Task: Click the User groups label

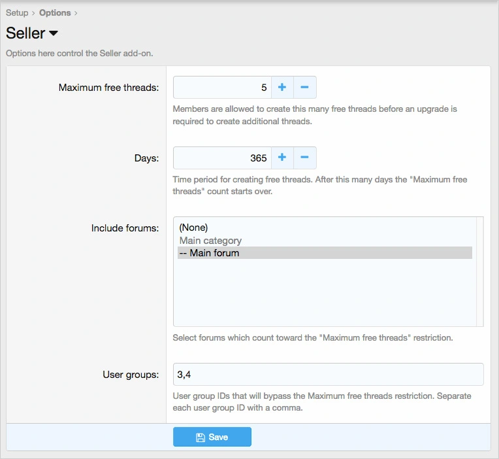Action: (x=131, y=375)
